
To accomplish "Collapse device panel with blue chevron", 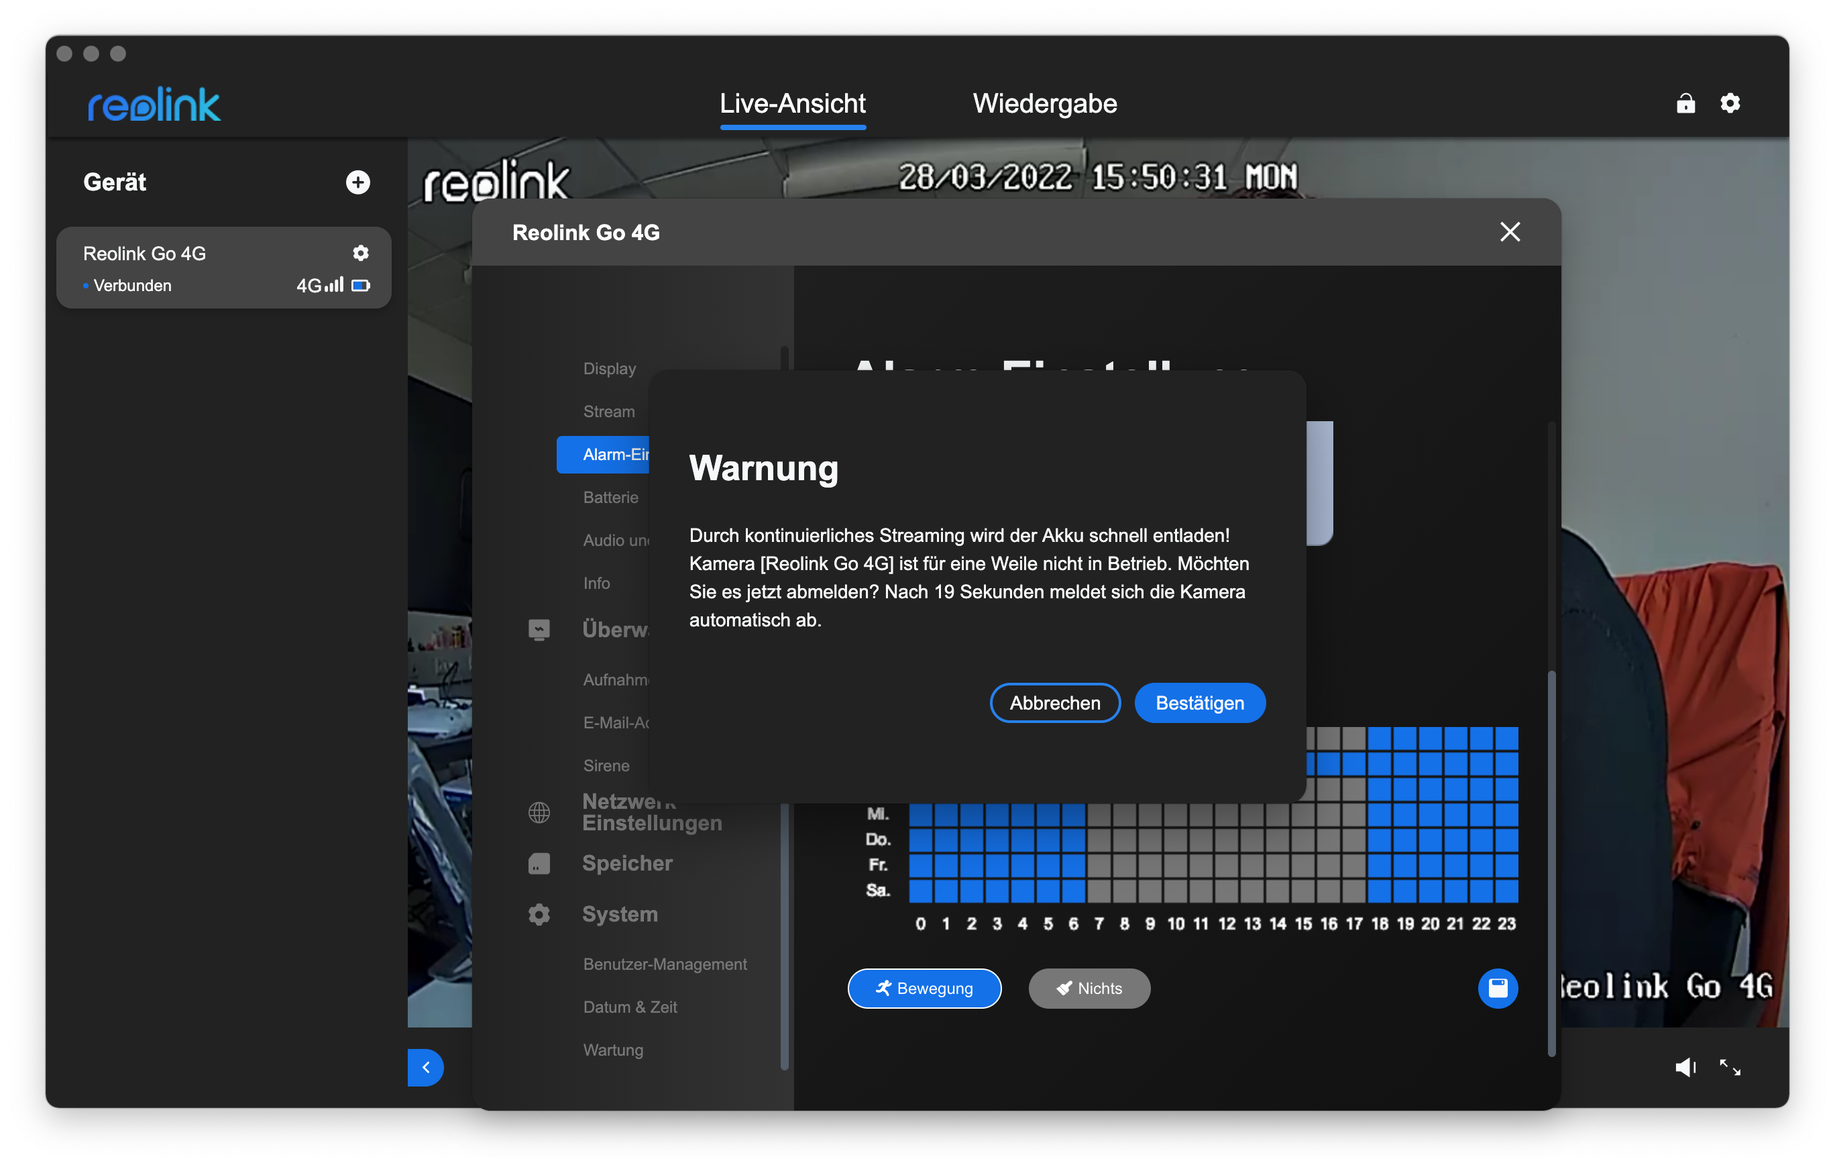I will pos(426,1067).
